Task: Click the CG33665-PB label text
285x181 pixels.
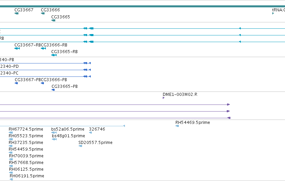Action: pos(65,86)
